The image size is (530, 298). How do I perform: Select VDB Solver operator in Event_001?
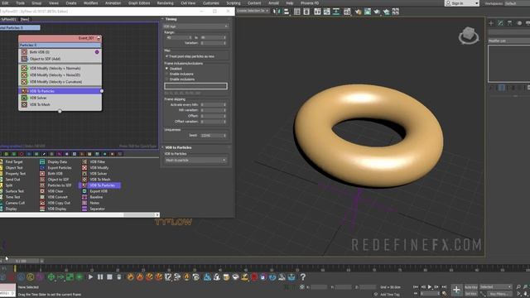[60, 98]
